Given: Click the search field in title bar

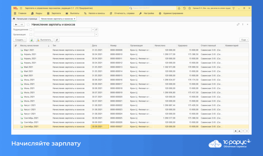Looking at the screenshot, I should pyautogui.click(x=152, y=8).
